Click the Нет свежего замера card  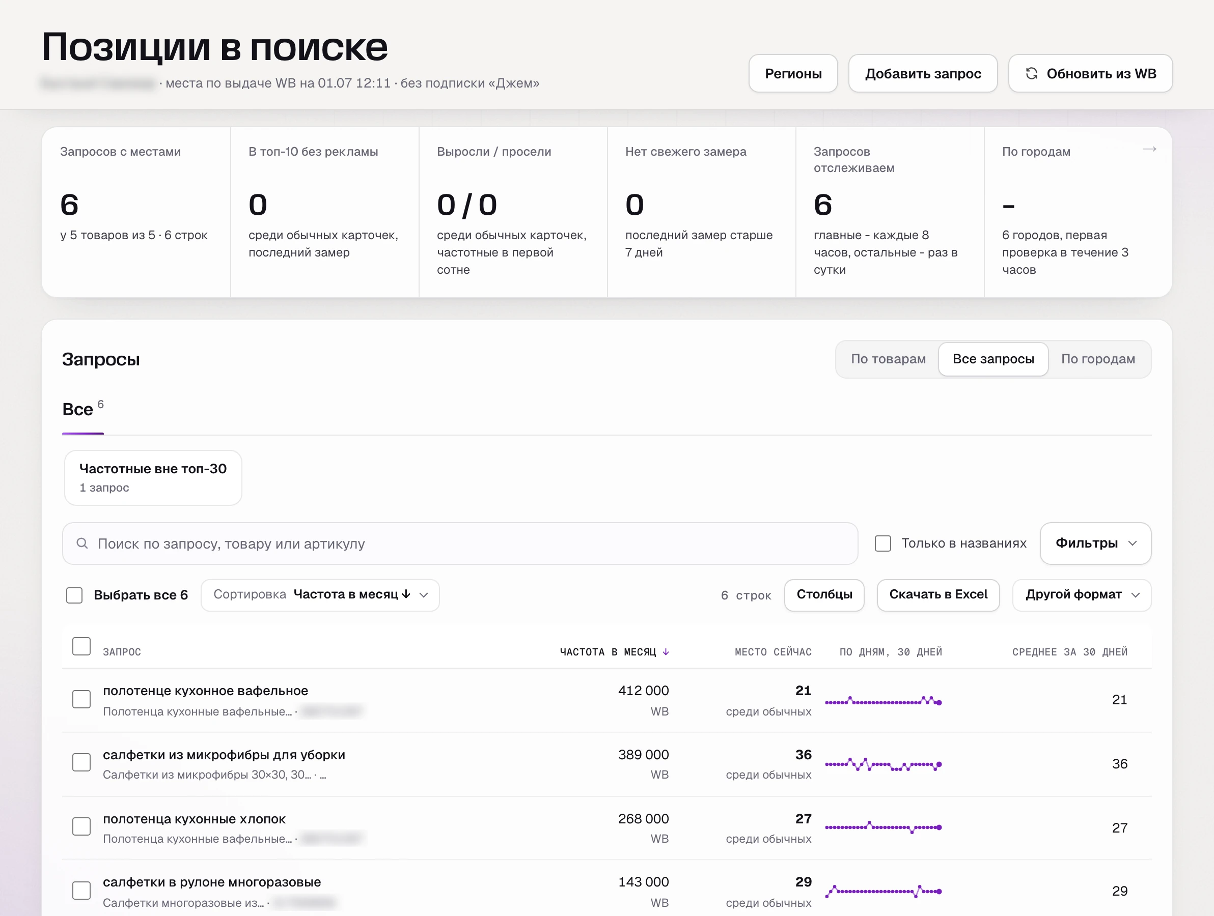701,212
